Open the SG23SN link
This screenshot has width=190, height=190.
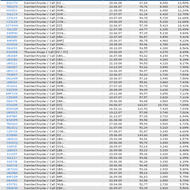pos(12,90)
